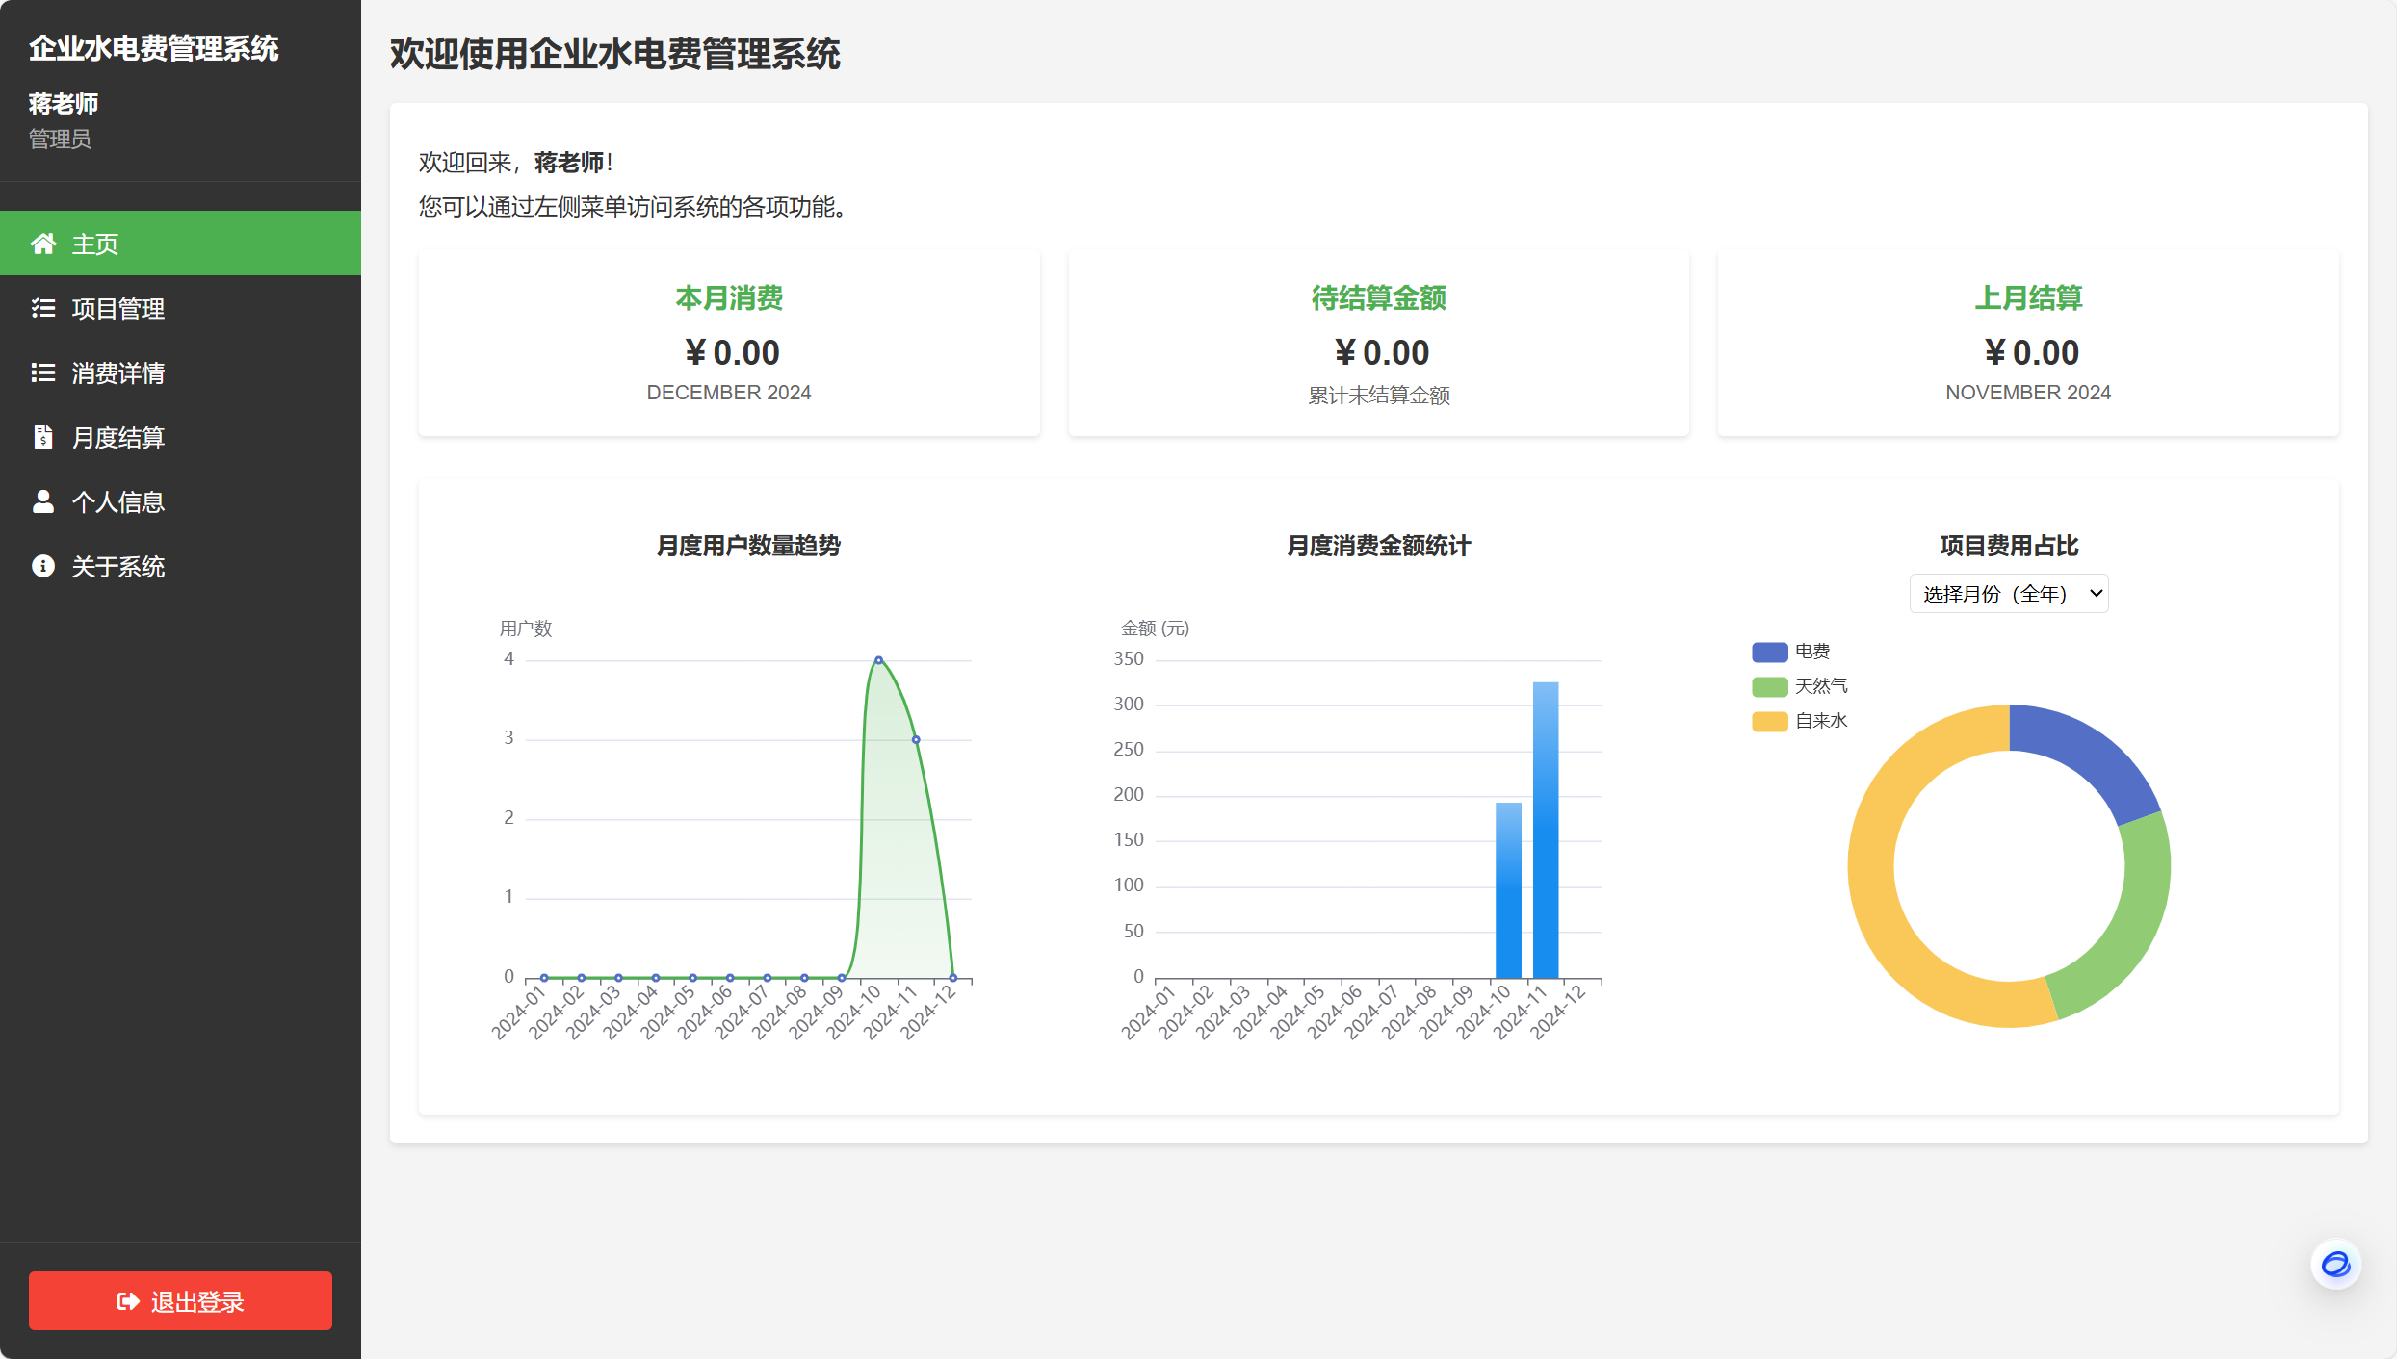
Task: Click the 用户数 axis label
Action: click(526, 628)
